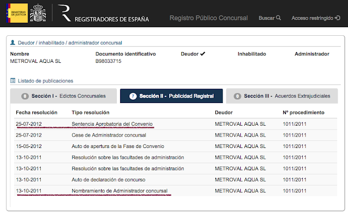This screenshot has height=212, width=348.
Task: Click the Registradores de España R logo
Action: click(64, 13)
